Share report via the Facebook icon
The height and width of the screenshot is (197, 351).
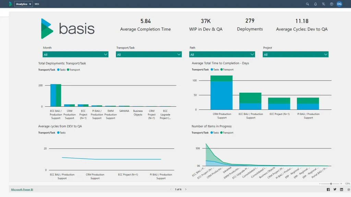328,189
